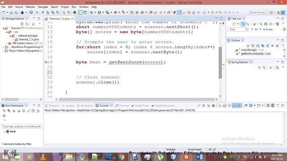287x161 pixels.
Task: Expand the local node in Boot Dashboard
Action: 4,131
